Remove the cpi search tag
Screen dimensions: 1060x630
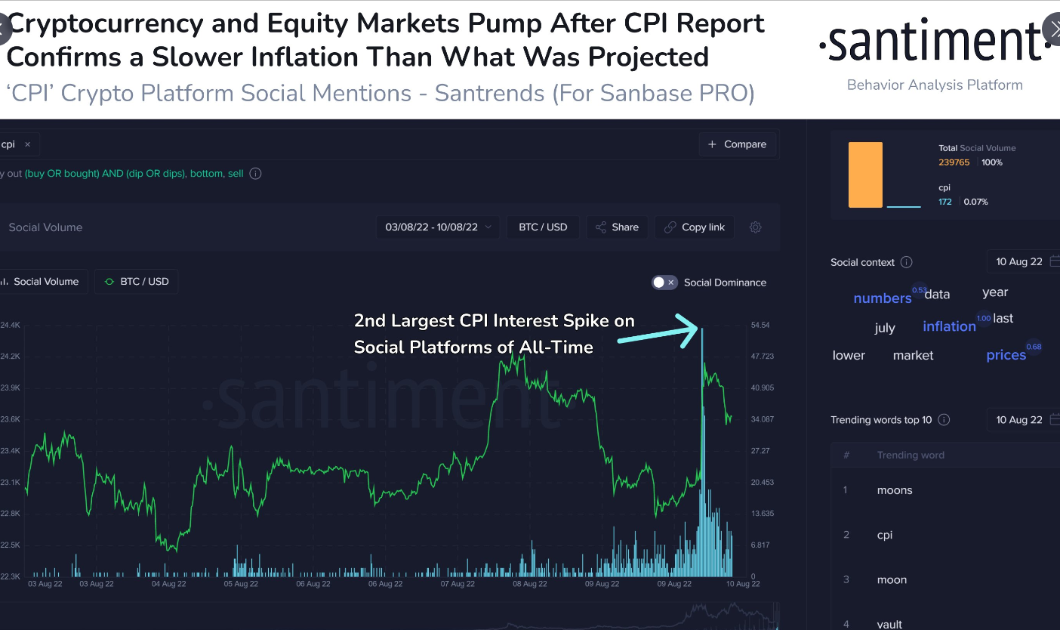[x=28, y=144]
